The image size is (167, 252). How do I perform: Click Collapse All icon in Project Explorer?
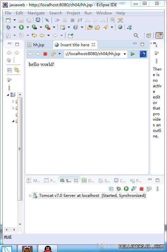point(9,70)
